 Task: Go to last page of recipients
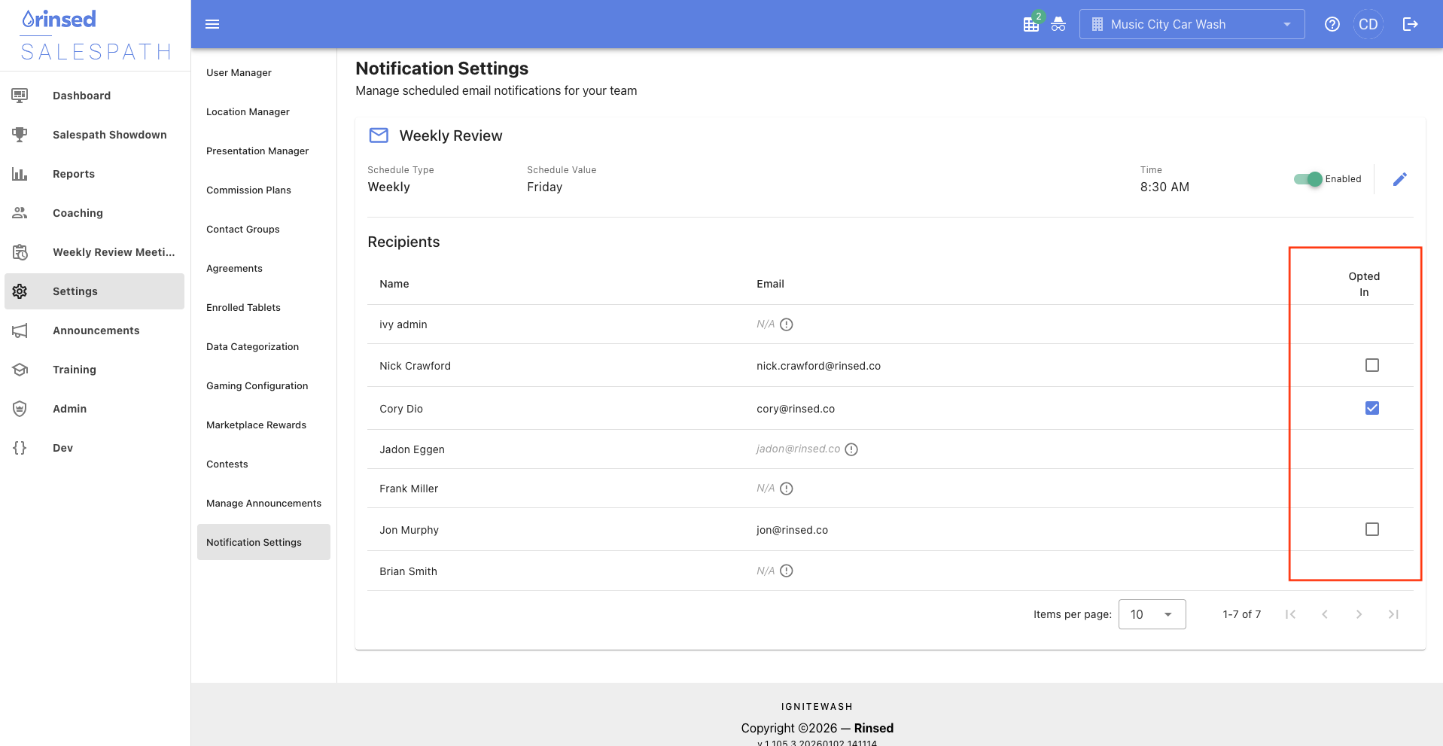pos(1393,614)
